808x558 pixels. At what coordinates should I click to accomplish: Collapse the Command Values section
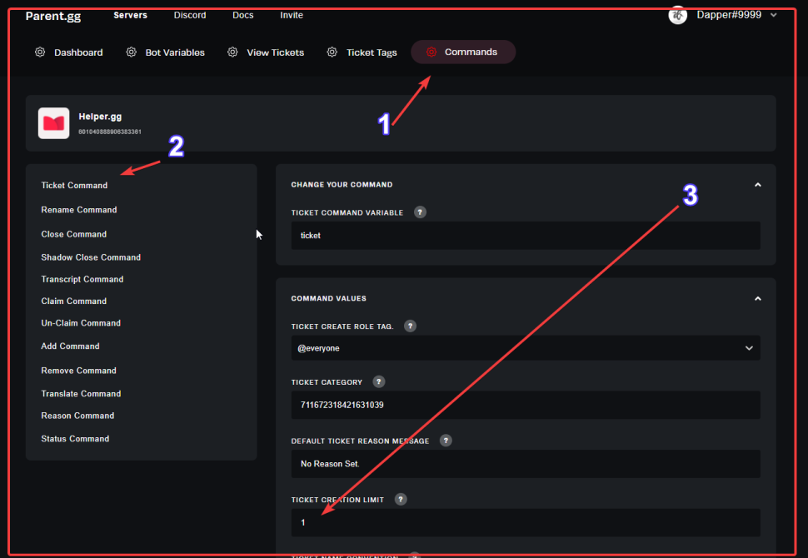[757, 298]
